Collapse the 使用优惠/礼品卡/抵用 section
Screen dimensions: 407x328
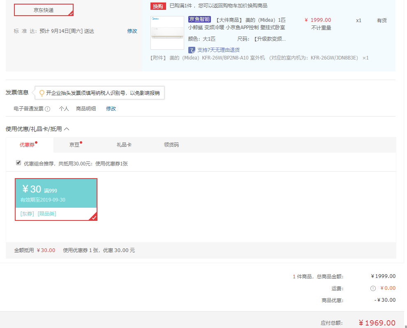[x=67, y=129]
